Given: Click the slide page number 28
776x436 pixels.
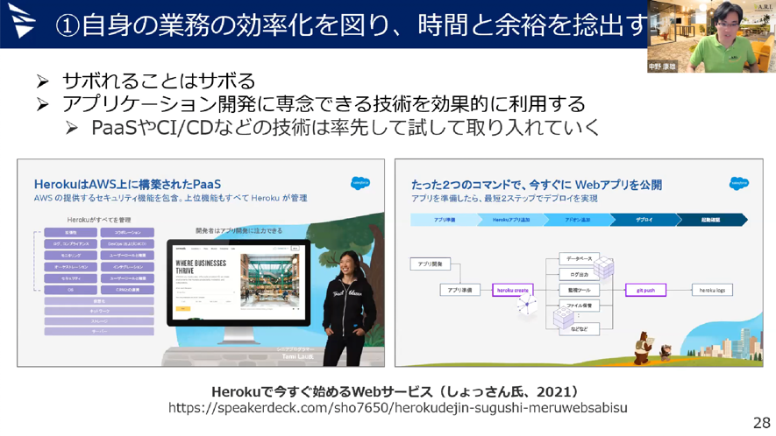Looking at the screenshot, I should click(761, 422).
